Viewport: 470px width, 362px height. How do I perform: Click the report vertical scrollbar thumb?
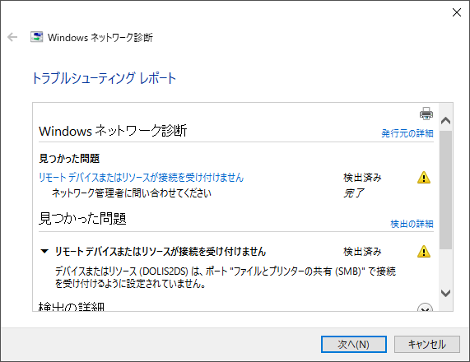point(446,190)
